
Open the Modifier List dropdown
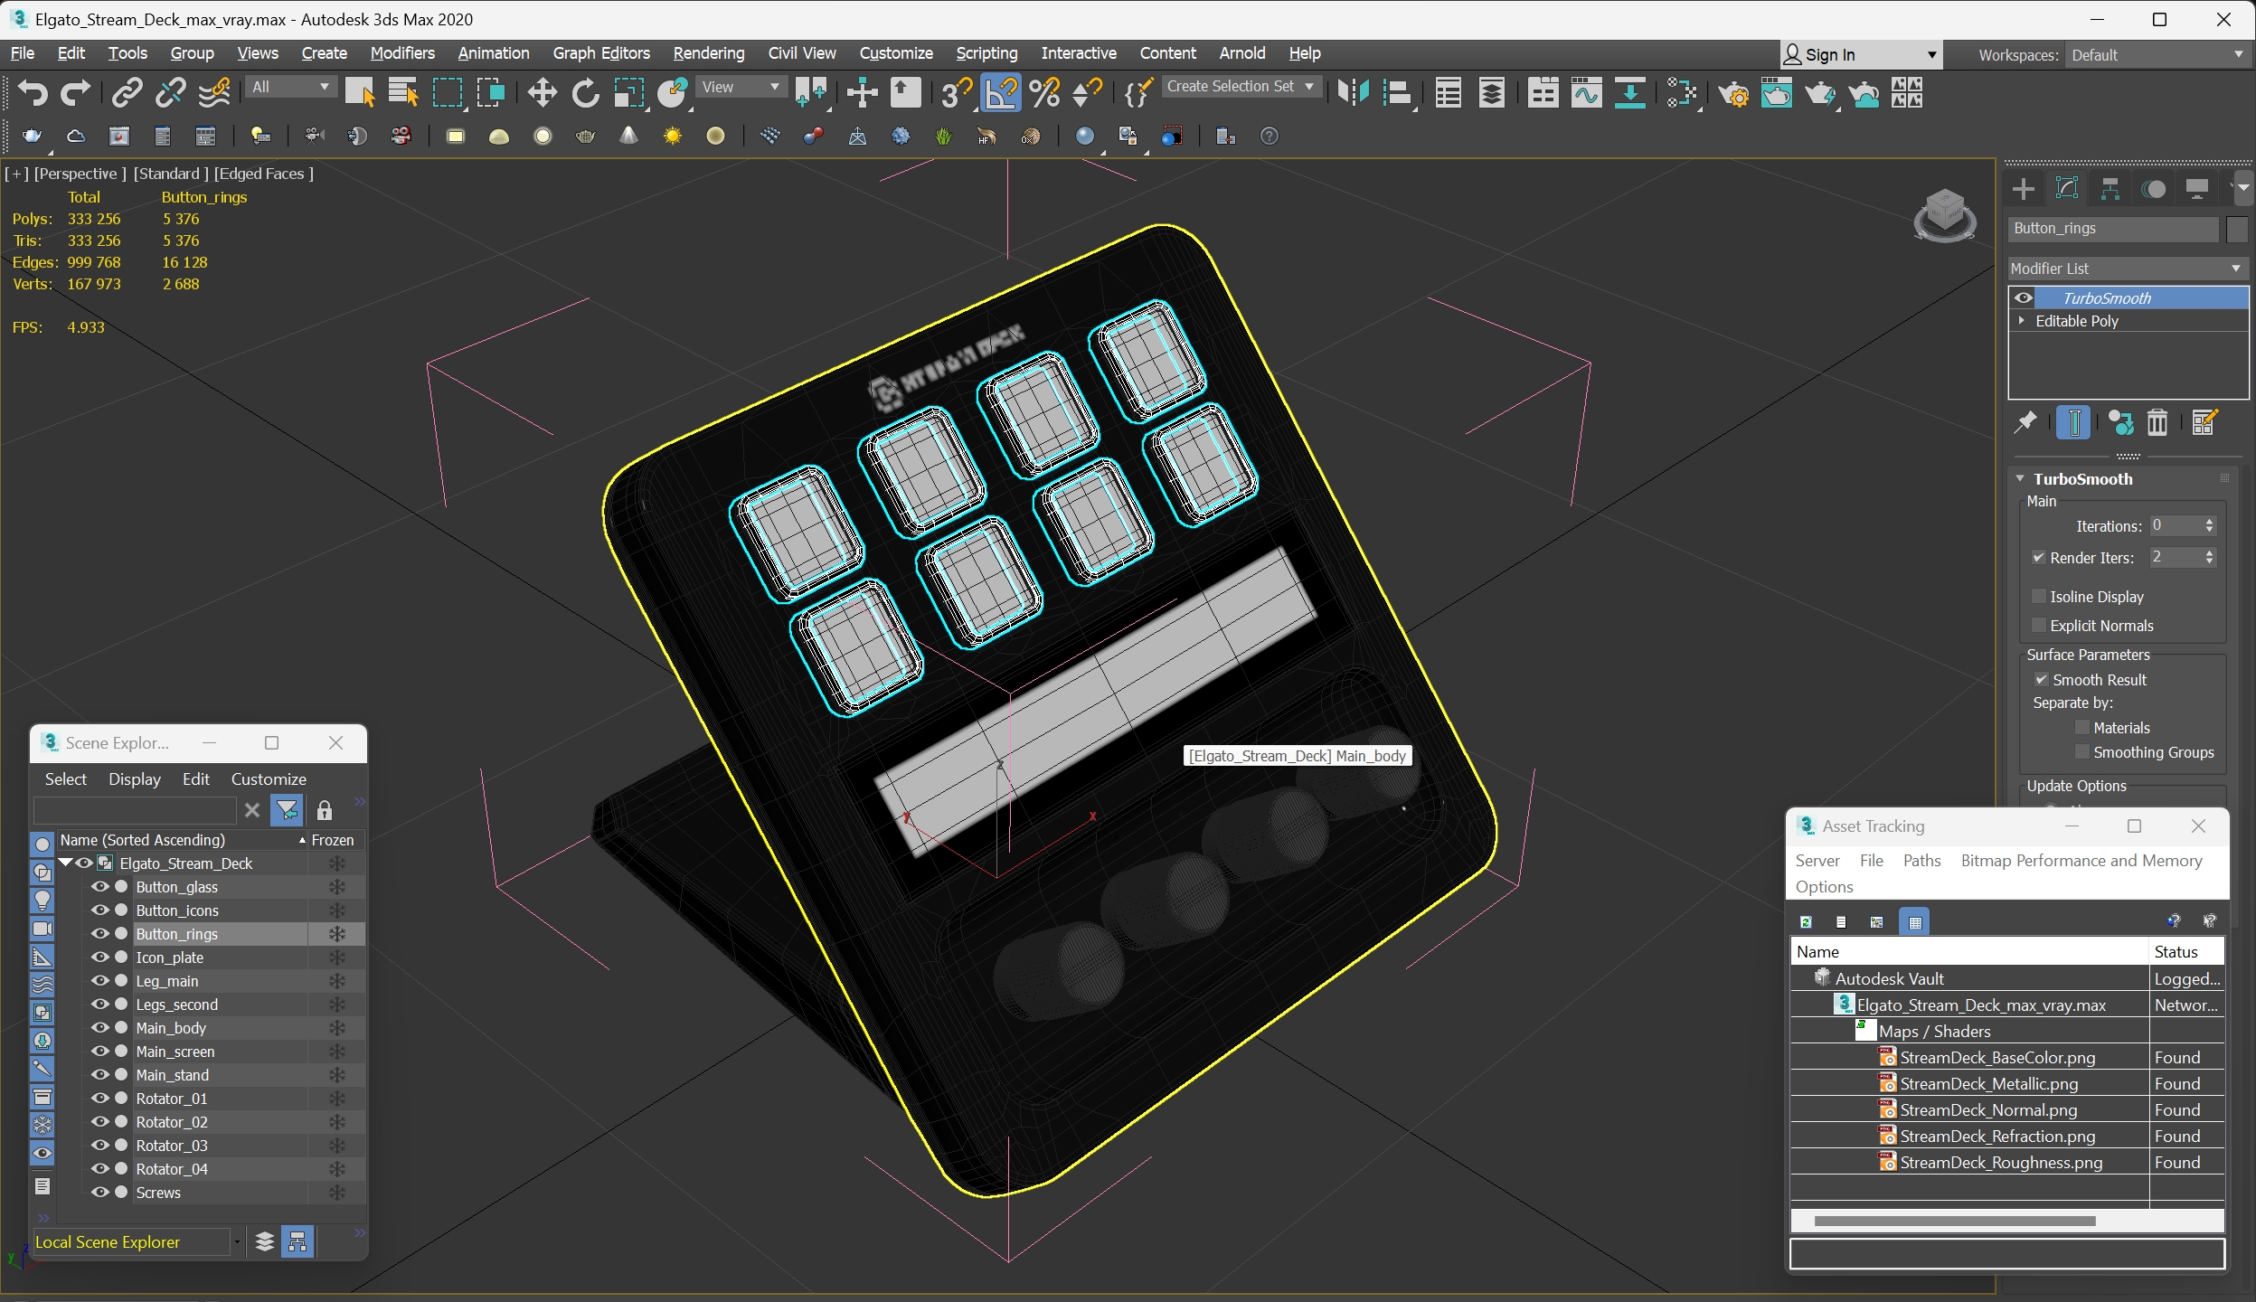[2128, 268]
